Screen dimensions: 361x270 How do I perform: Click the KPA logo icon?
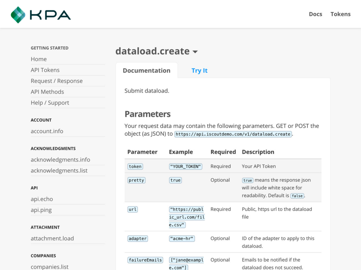(18, 14)
